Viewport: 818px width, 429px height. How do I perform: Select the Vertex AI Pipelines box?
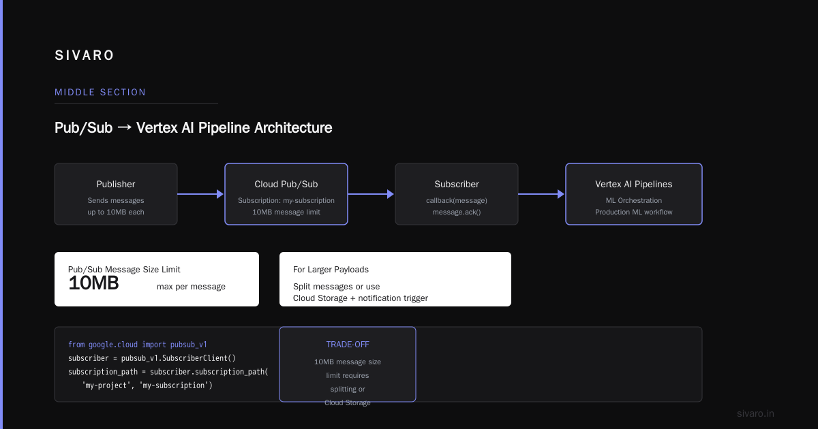634,194
